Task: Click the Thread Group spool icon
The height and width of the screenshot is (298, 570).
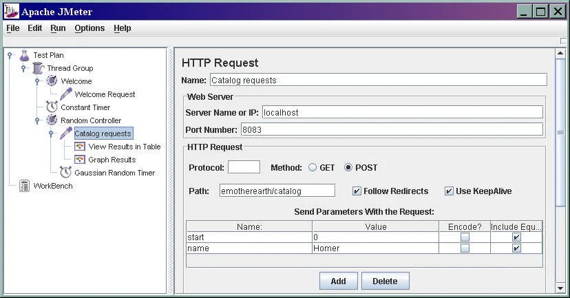Action: click(38, 68)
